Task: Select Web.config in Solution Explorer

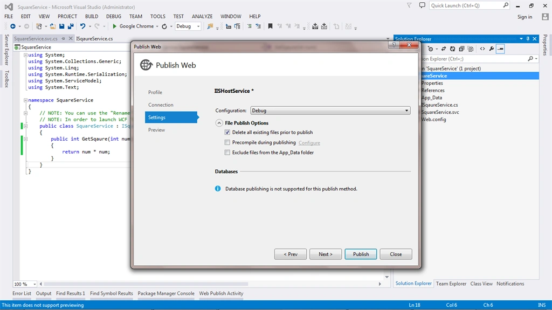Action: tap(434, 120)
